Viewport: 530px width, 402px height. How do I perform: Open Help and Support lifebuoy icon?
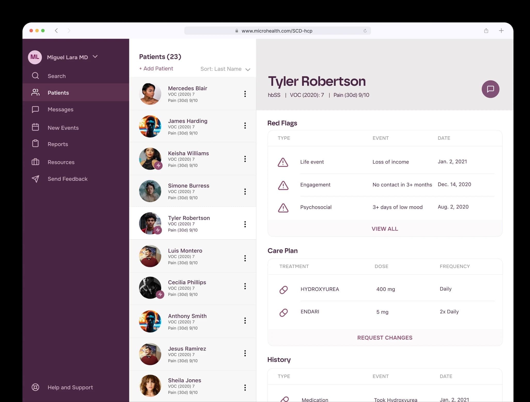(x=35, y=387)
